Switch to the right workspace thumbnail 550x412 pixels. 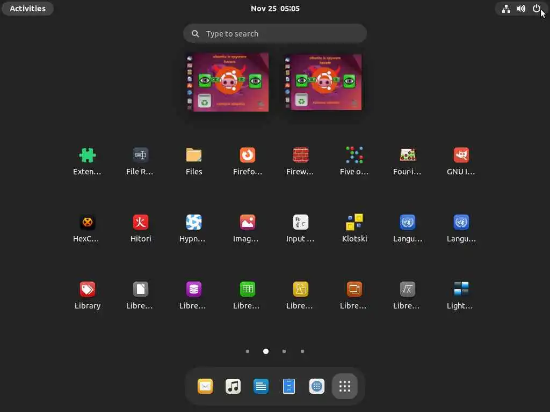pyautogui.click(x=323, y=82)
